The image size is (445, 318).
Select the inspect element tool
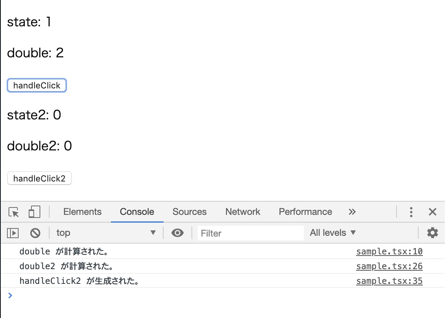click(13, 212)
